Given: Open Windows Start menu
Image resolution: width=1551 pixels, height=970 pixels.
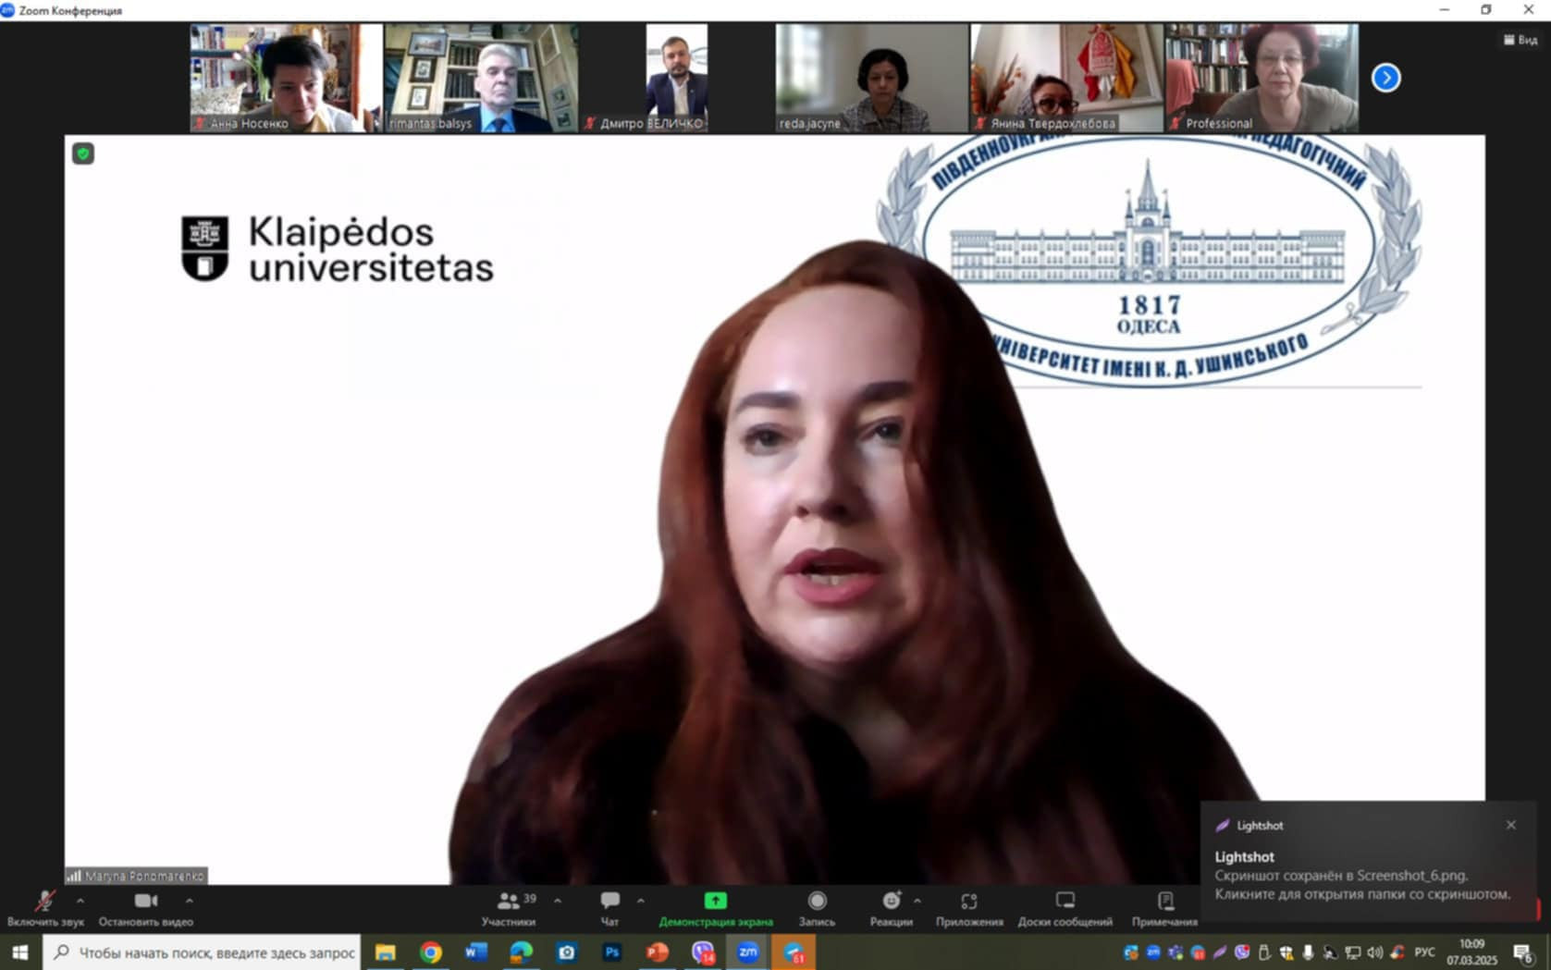Looking at the screenshot, I should 20,952.
